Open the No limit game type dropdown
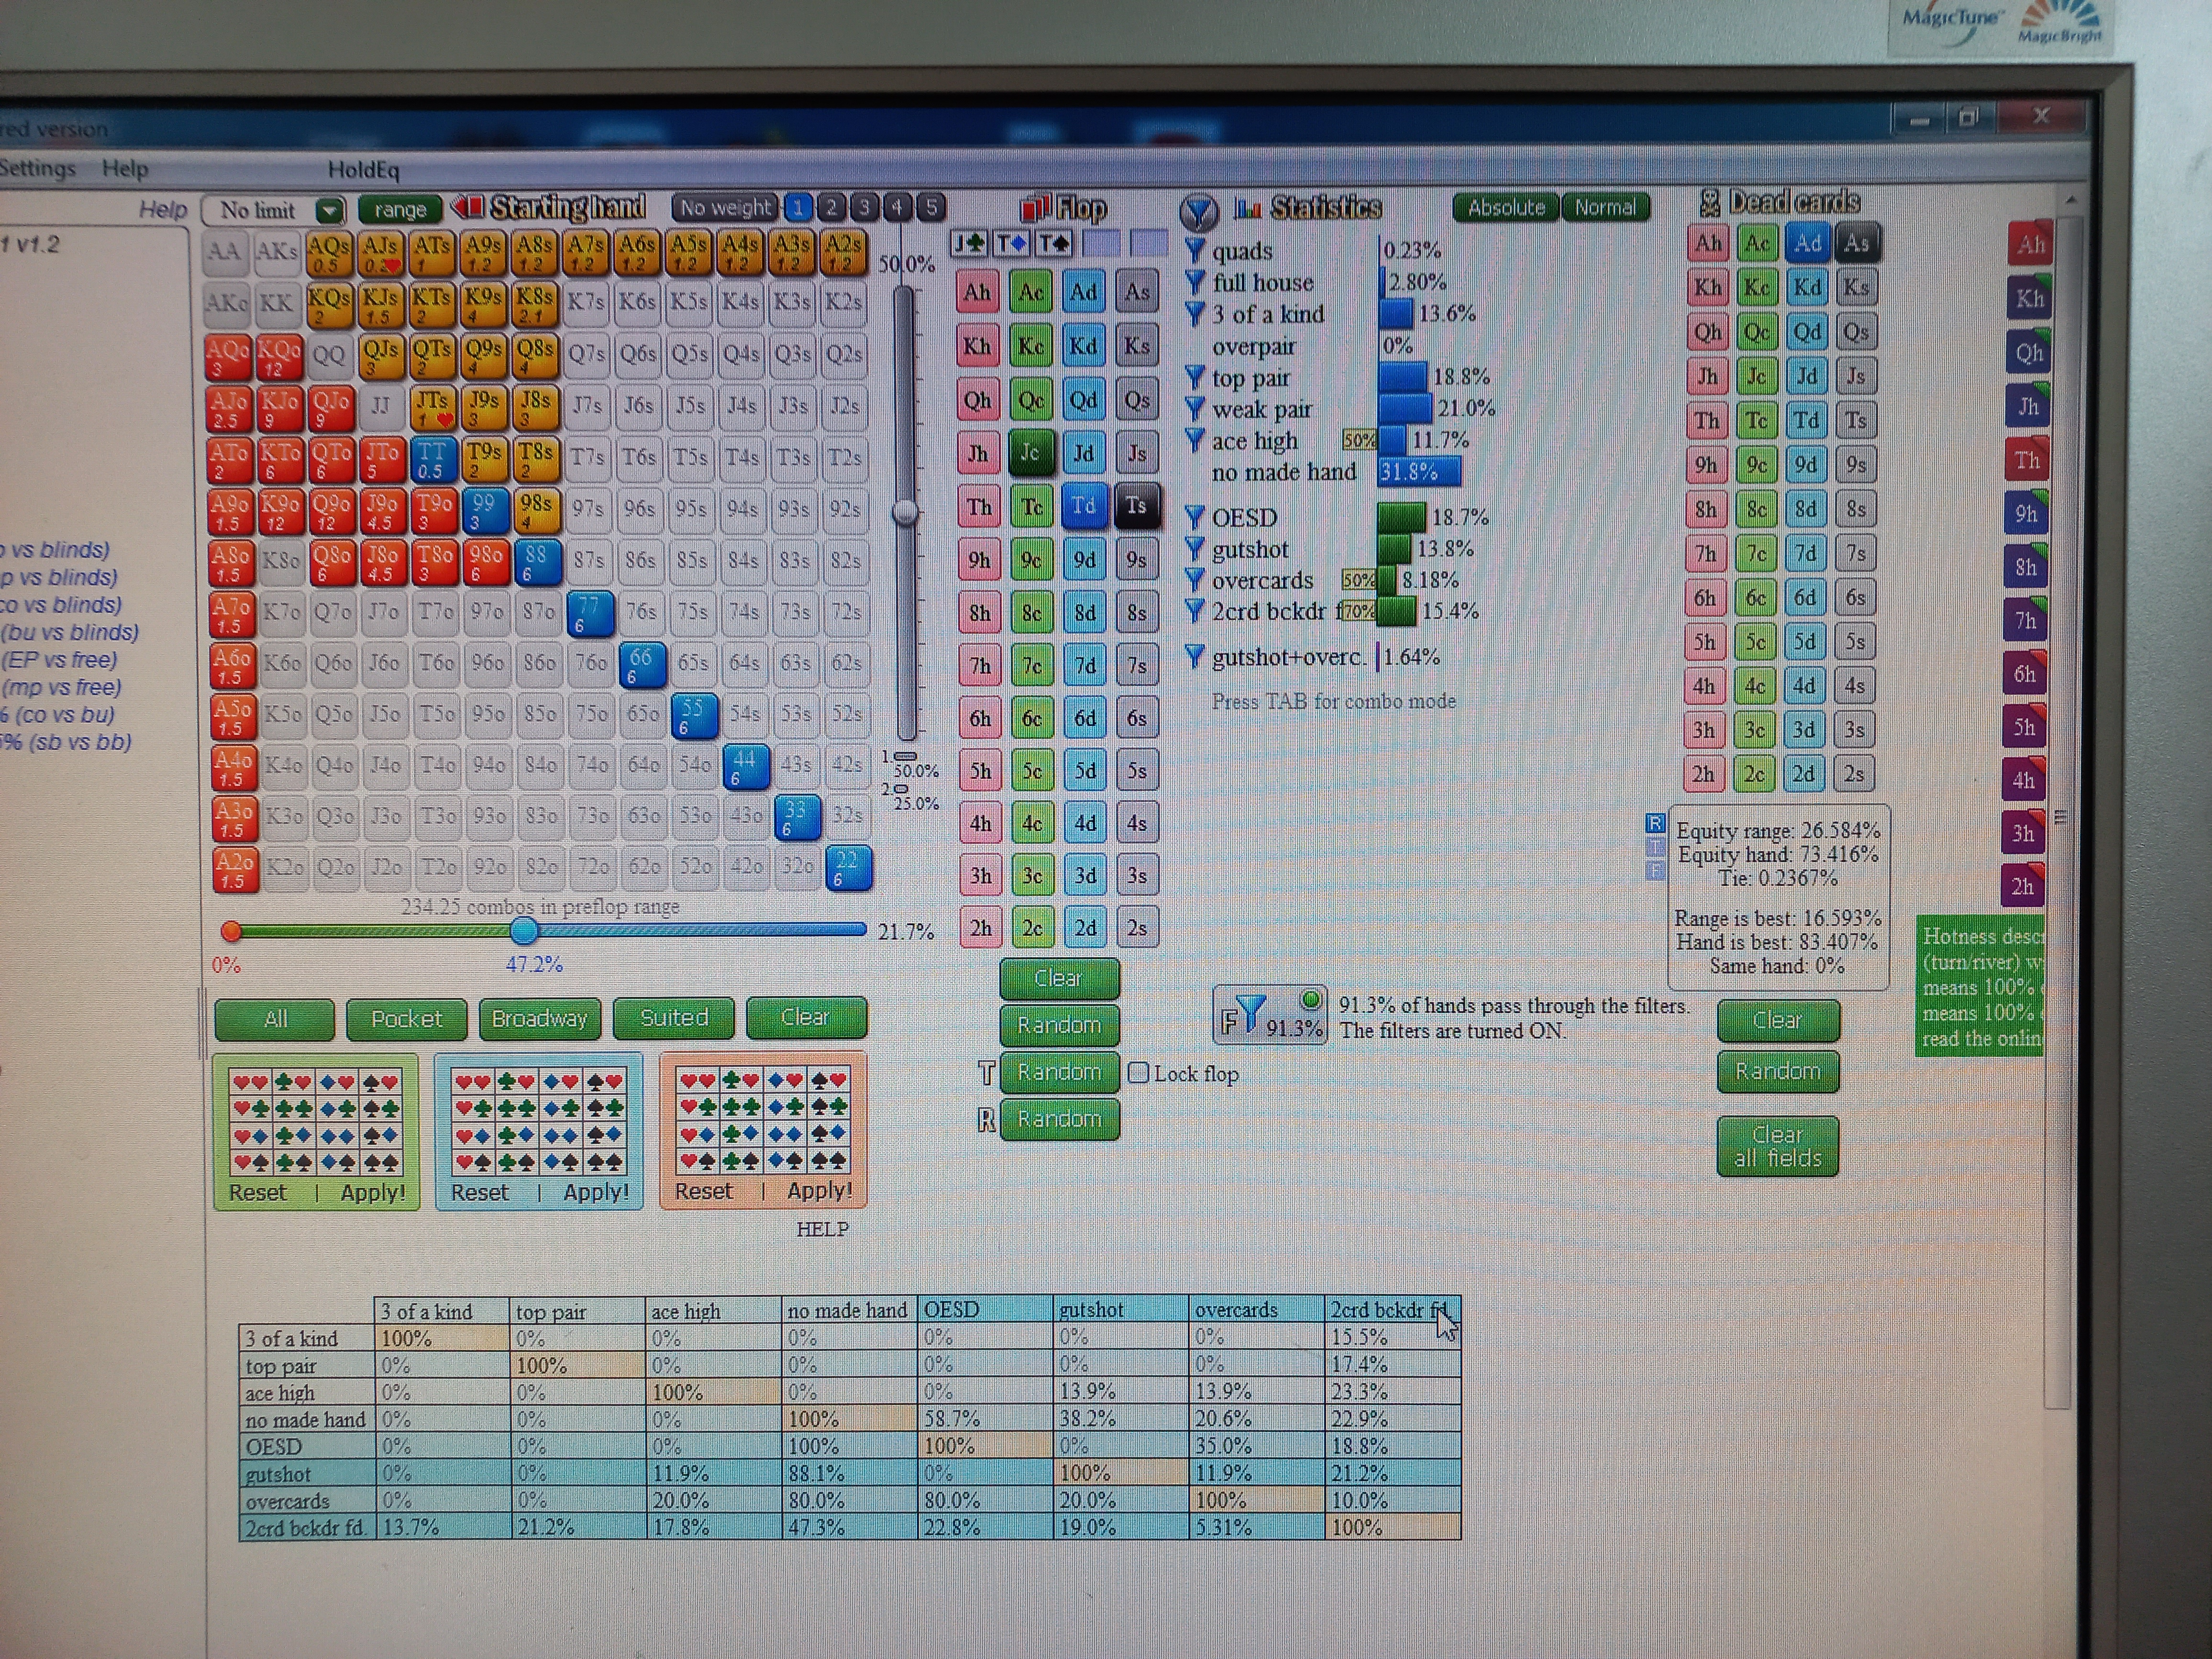The image size is (2212, 1659). [x=273, y=210]
